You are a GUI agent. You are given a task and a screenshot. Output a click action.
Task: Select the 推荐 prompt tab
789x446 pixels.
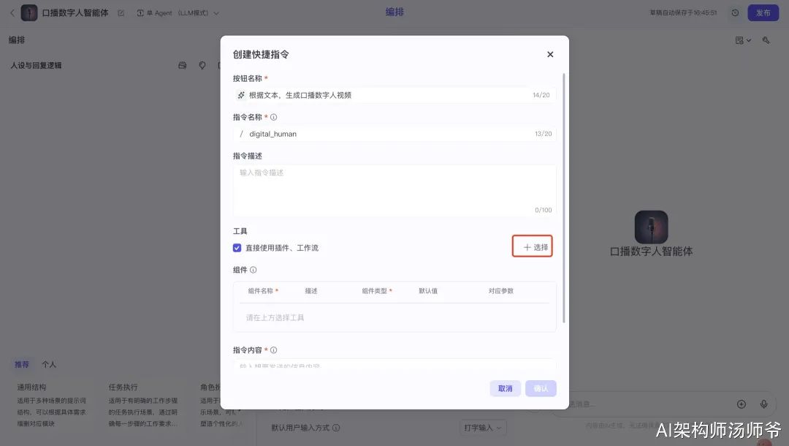tap(22, 364)
